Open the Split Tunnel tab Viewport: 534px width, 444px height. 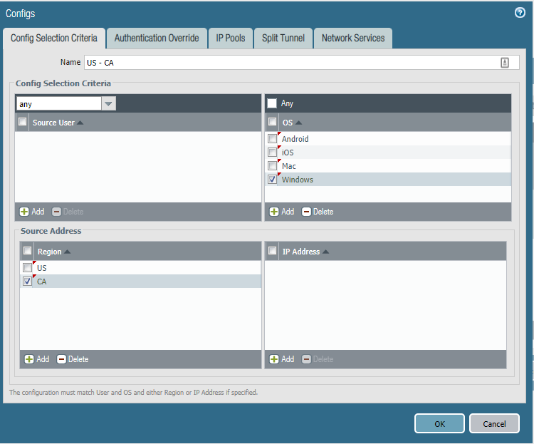point(283,38)
